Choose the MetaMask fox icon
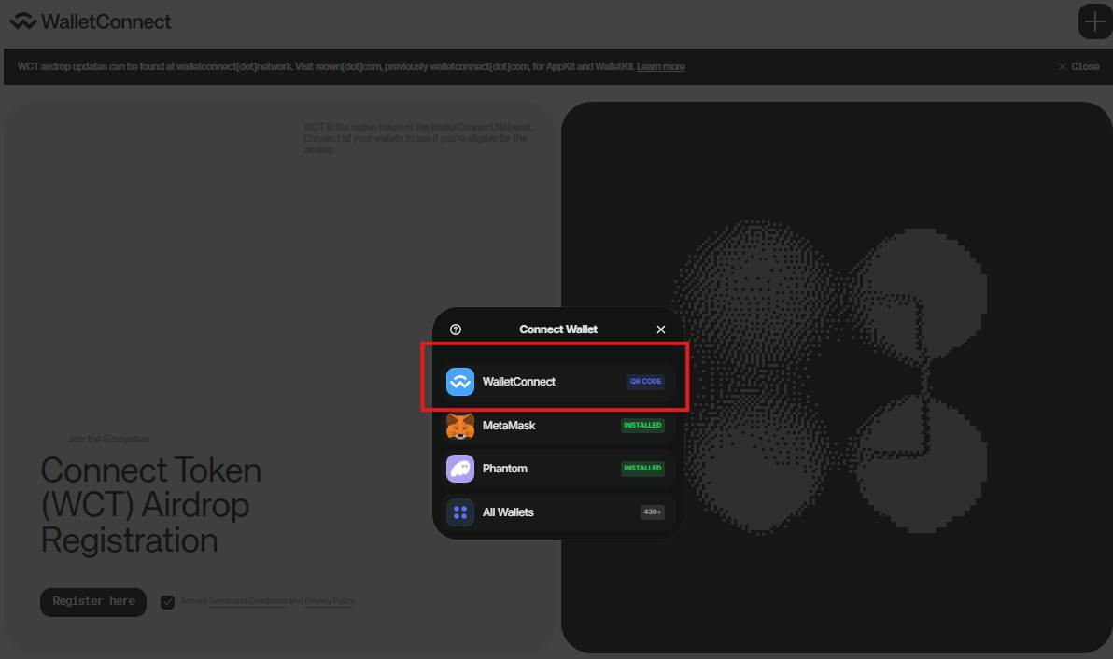Viewport: 1113px width, 659px height. pyautogui.click(x=460, y=426)
